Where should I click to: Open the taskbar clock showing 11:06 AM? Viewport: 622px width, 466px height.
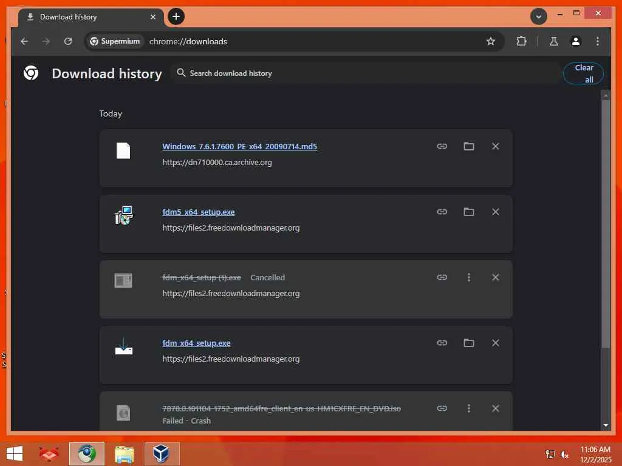(595, 454)
